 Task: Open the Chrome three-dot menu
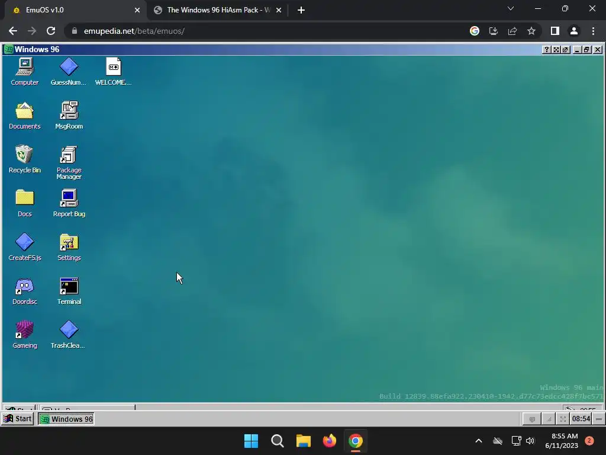tap(593, 31)
